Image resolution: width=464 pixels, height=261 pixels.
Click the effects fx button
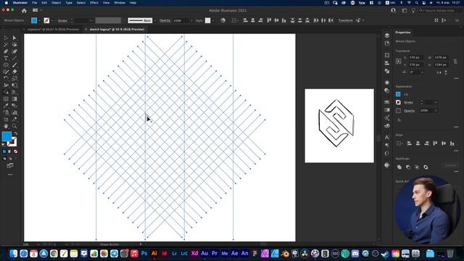pos(399,120)
